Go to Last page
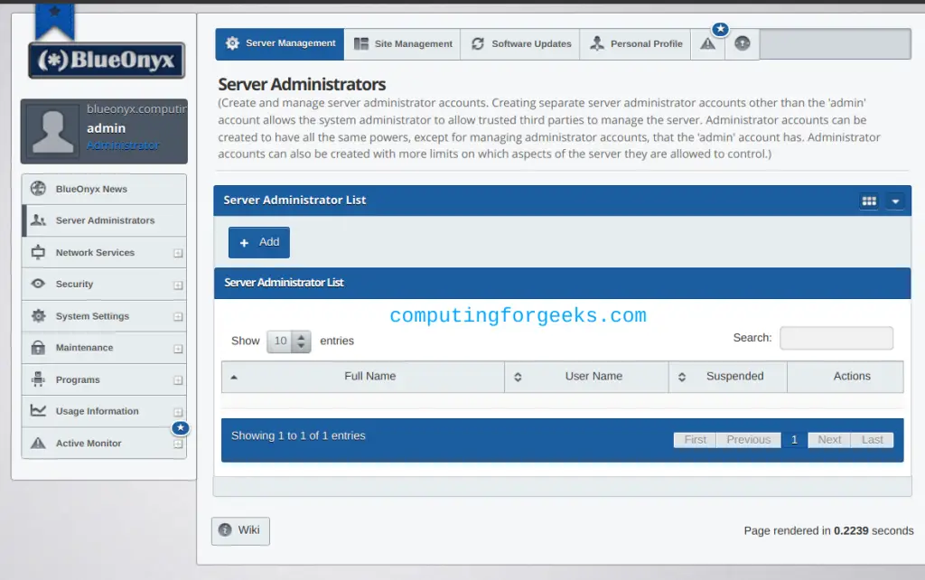 coord(872,440)
